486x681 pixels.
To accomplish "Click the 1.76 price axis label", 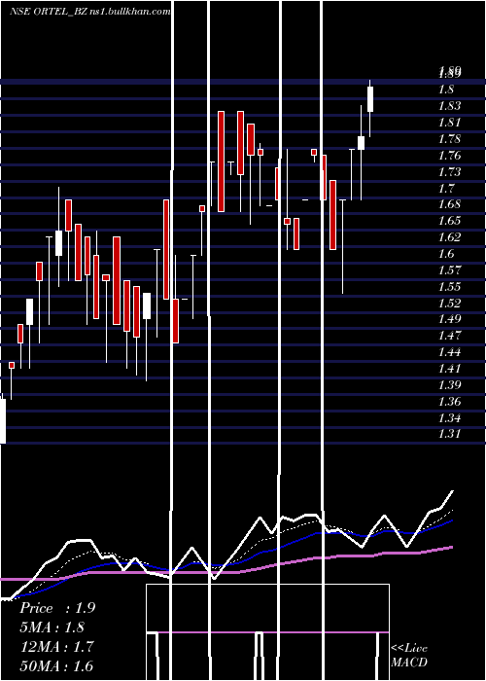I will point(449,156).
